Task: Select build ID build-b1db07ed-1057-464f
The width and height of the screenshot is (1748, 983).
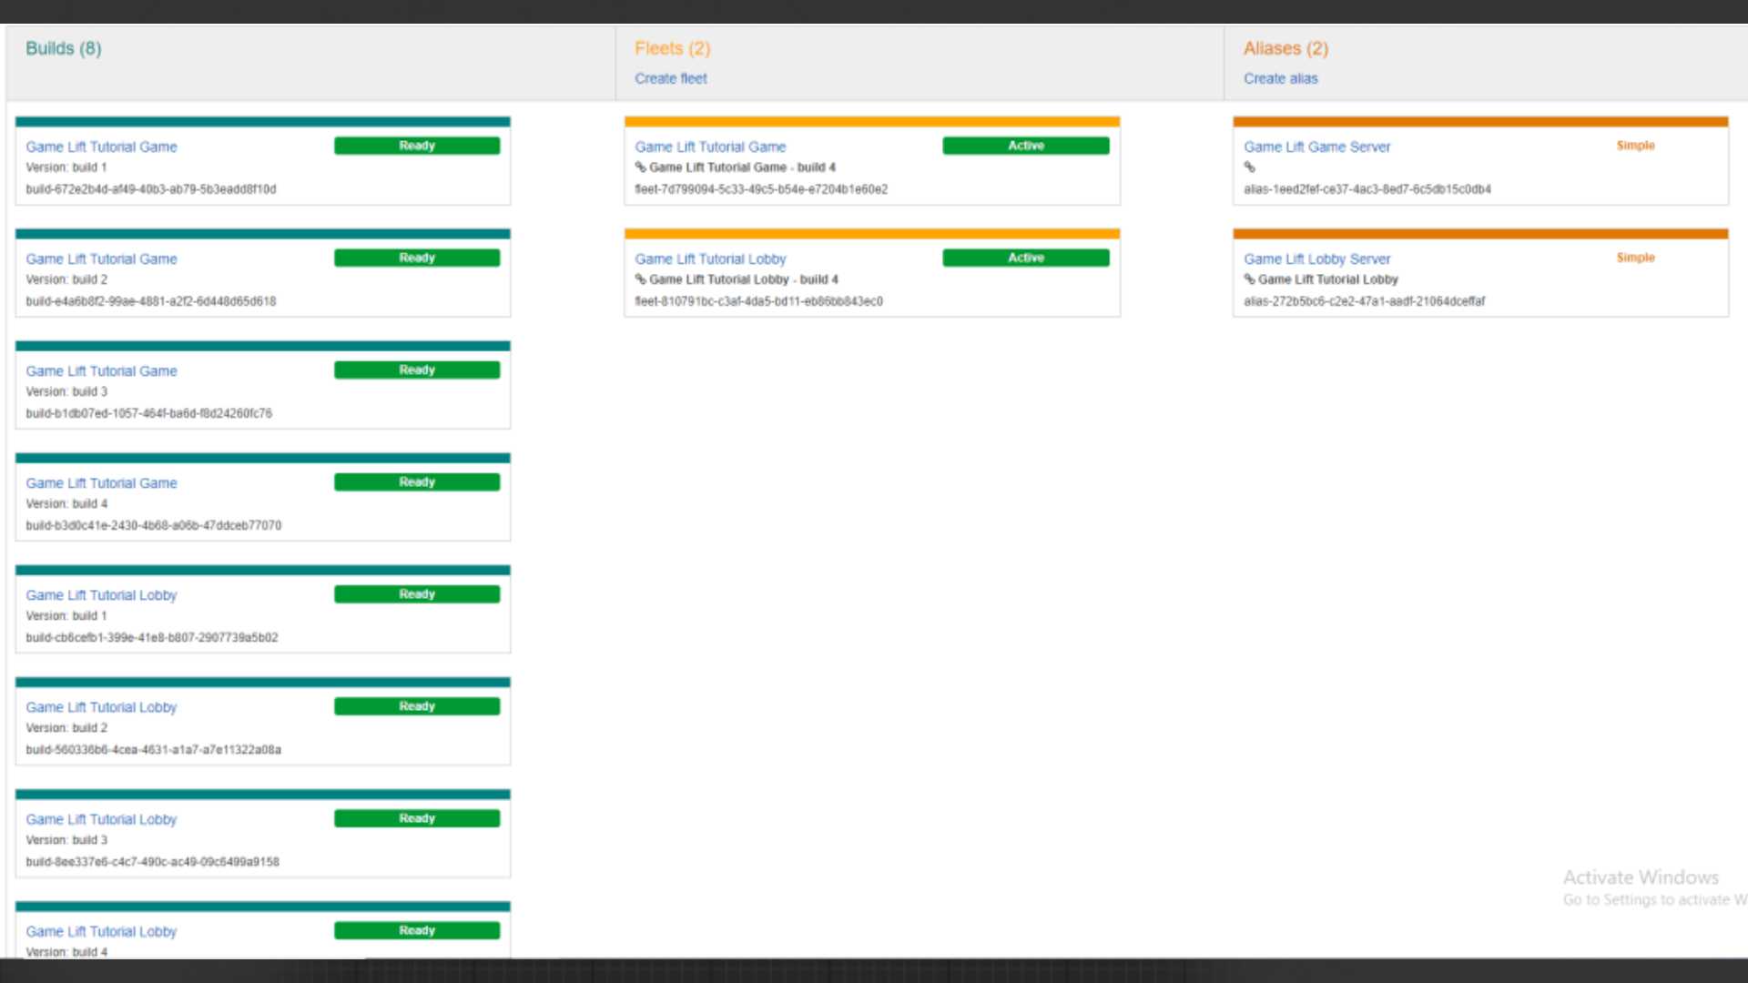Action: tap(149, 413)
